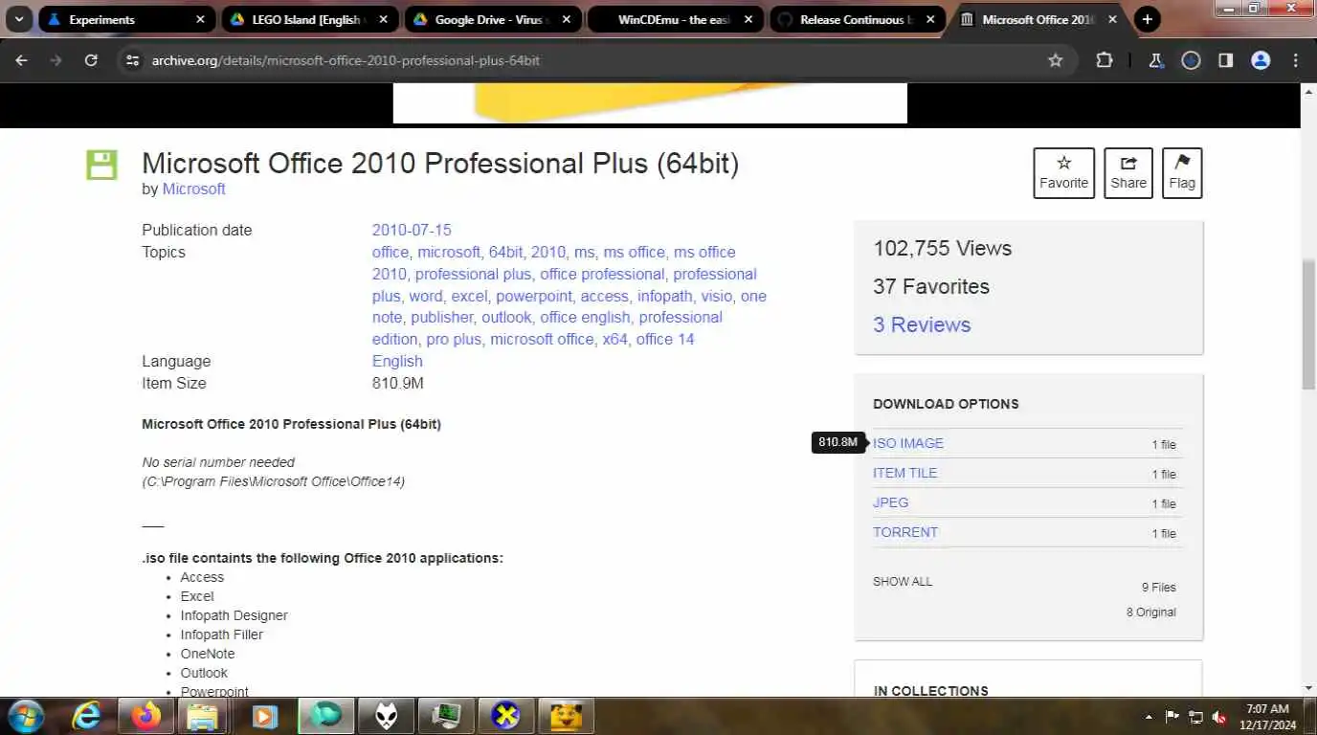This screenshot has height=735, width=1317.
Task: Click the round blue extension icon in toolbar
Action: coord(1191,60)
